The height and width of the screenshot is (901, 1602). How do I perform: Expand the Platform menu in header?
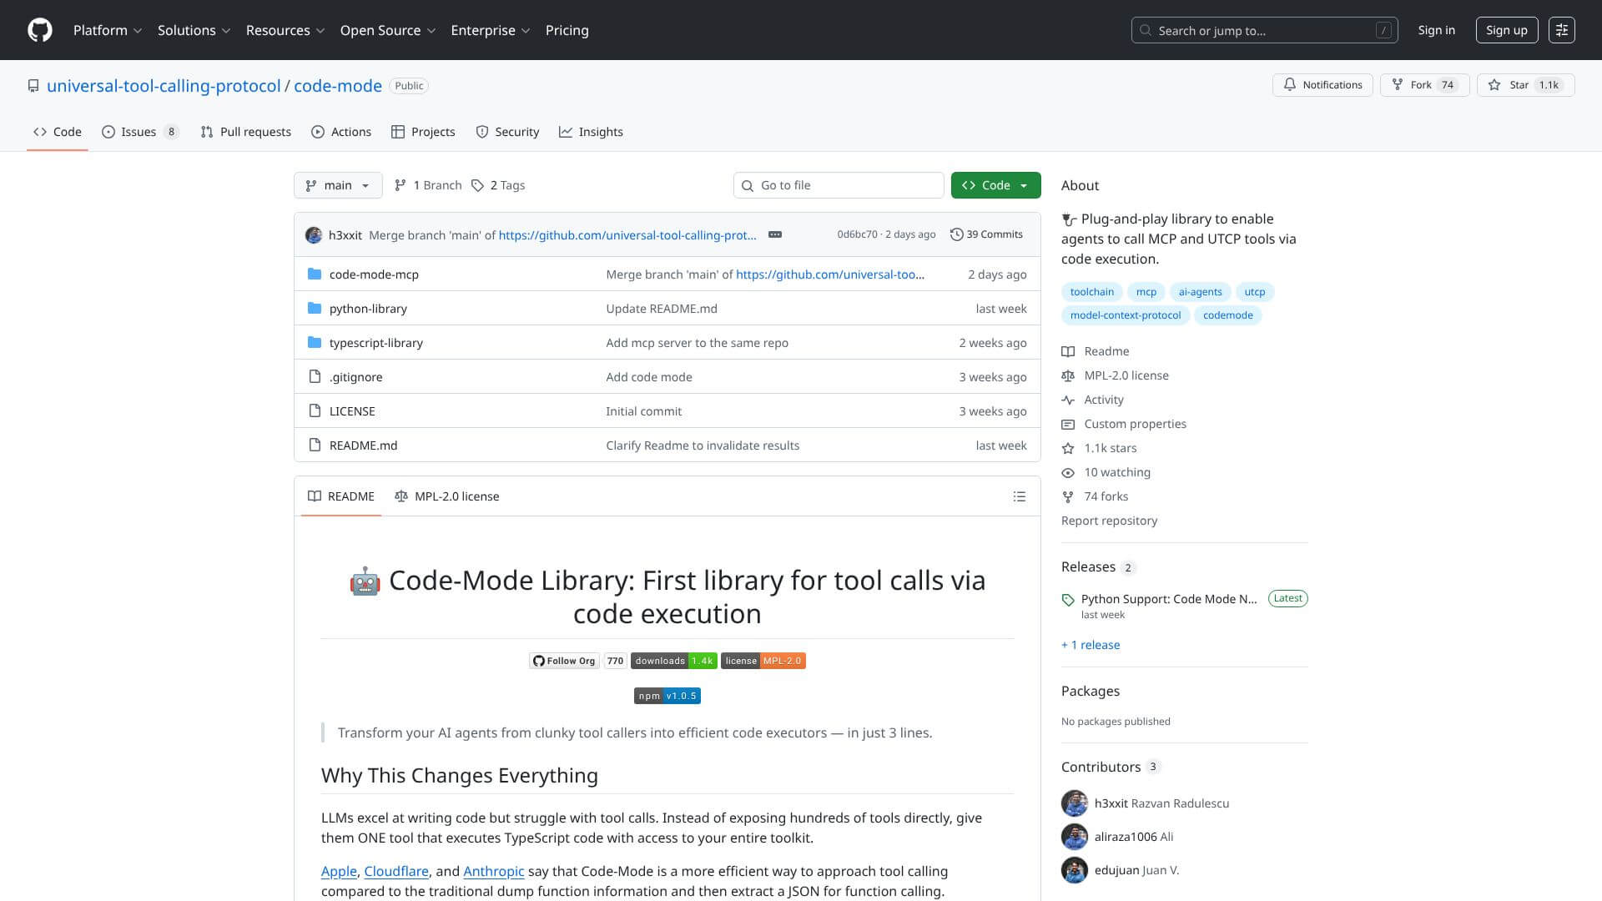click(108, 30)
